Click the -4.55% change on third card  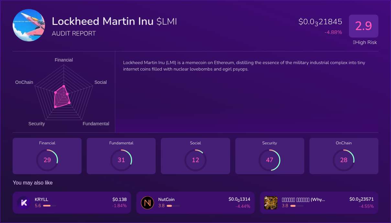[x=366, y=206]
